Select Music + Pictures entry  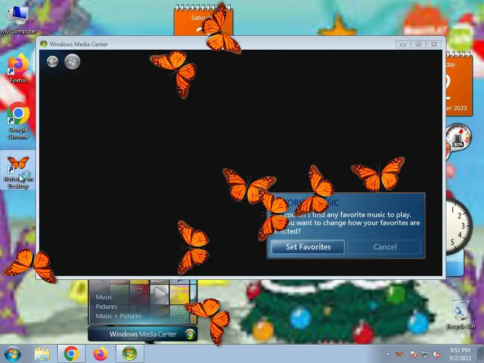119,316
